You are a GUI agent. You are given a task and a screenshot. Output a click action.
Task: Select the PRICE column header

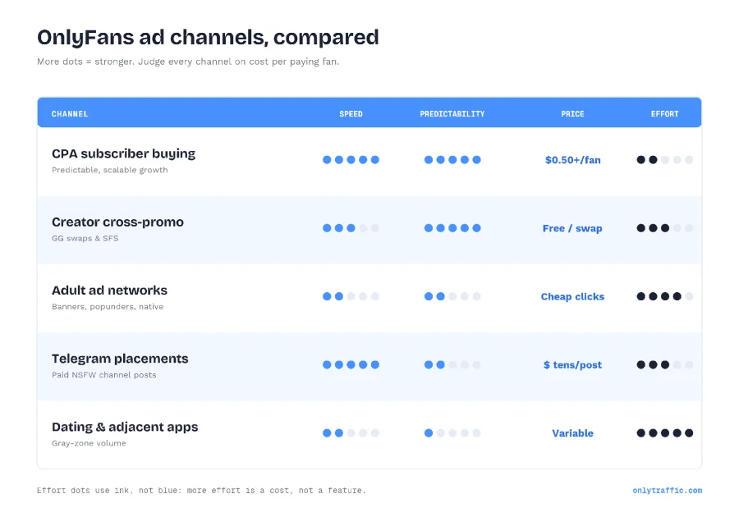(572, 114)
